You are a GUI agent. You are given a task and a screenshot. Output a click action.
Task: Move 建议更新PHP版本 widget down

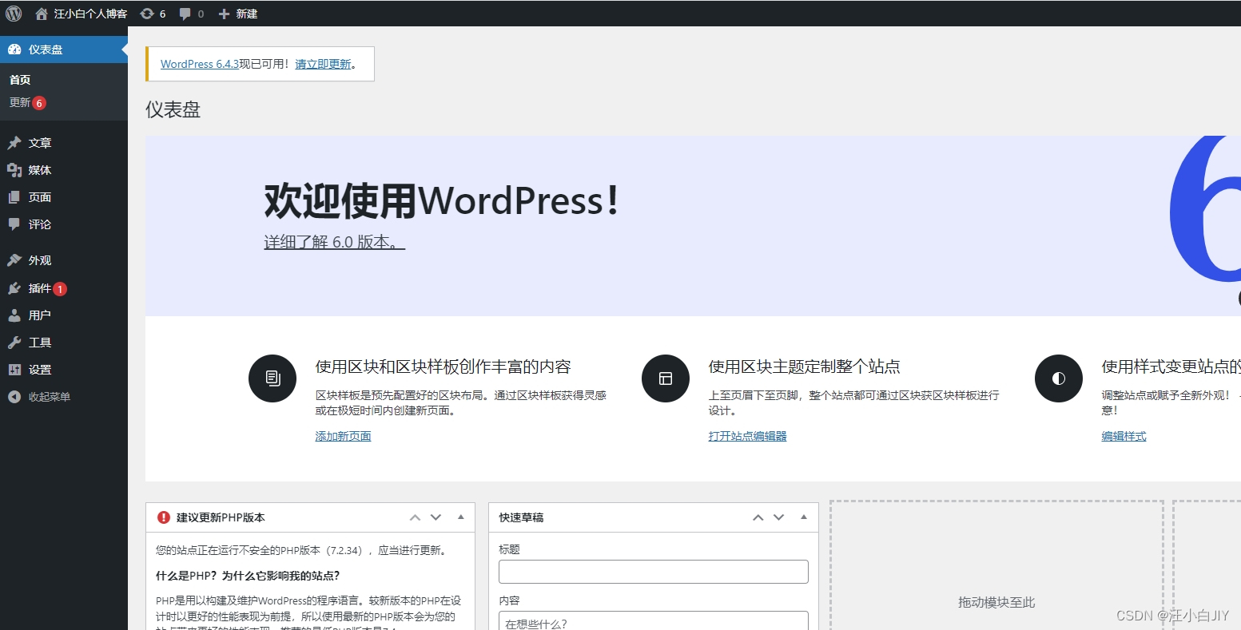pos(436,517)
